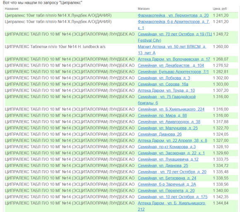240x212 pixels.
Task: Select the price 1 328,10
Action: coord(221,147)
